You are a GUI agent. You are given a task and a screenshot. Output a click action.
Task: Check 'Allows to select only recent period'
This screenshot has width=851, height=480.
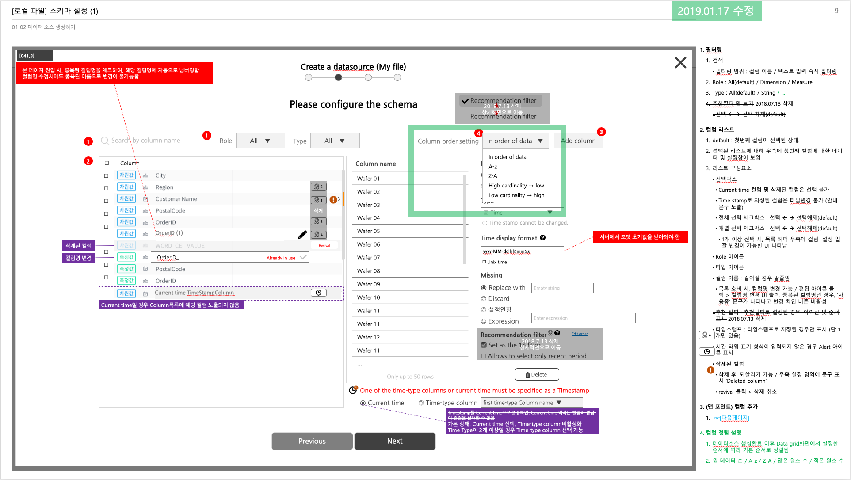(x=483, y=356)
